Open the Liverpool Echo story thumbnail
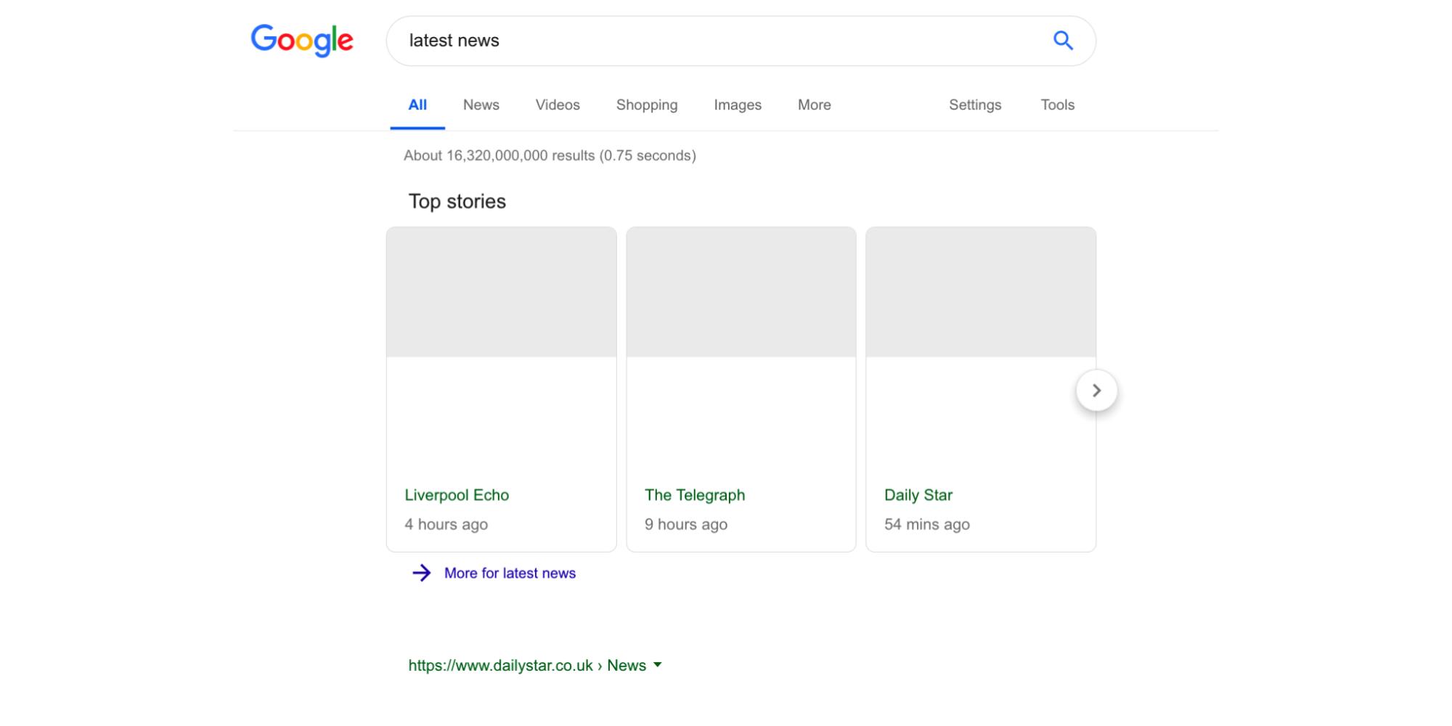This screenshot has height=726, width=1452. pyautogui.click(x=501, y=292)
